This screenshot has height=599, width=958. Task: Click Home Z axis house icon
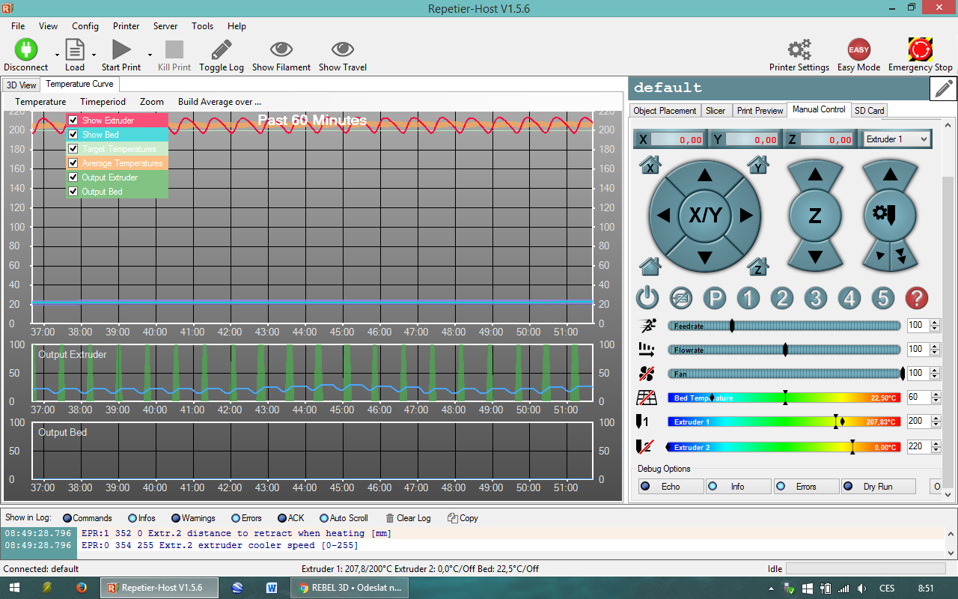pos(758,266)
